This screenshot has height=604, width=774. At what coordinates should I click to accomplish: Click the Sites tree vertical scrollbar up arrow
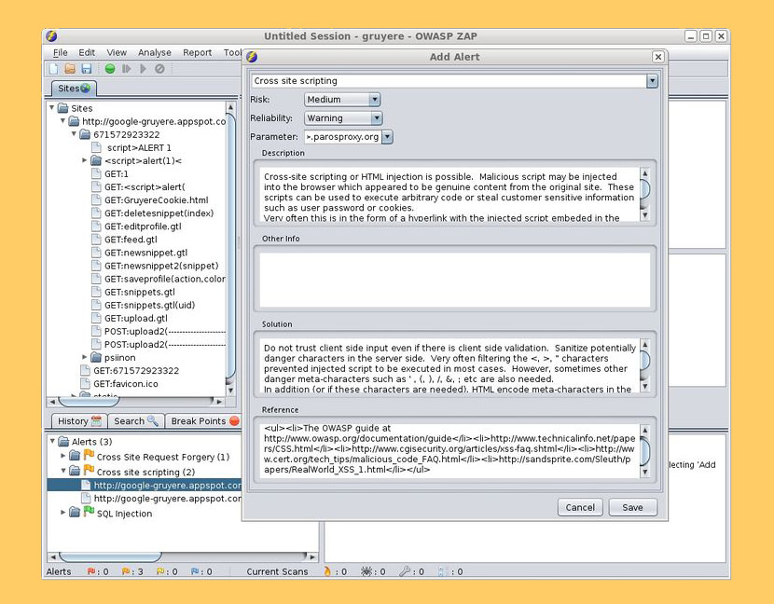[x=230, y=106]
